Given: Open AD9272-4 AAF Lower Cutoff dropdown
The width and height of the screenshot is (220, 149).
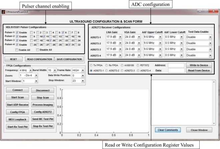Looking at the screenshot, I should click(x=174, y=55).
